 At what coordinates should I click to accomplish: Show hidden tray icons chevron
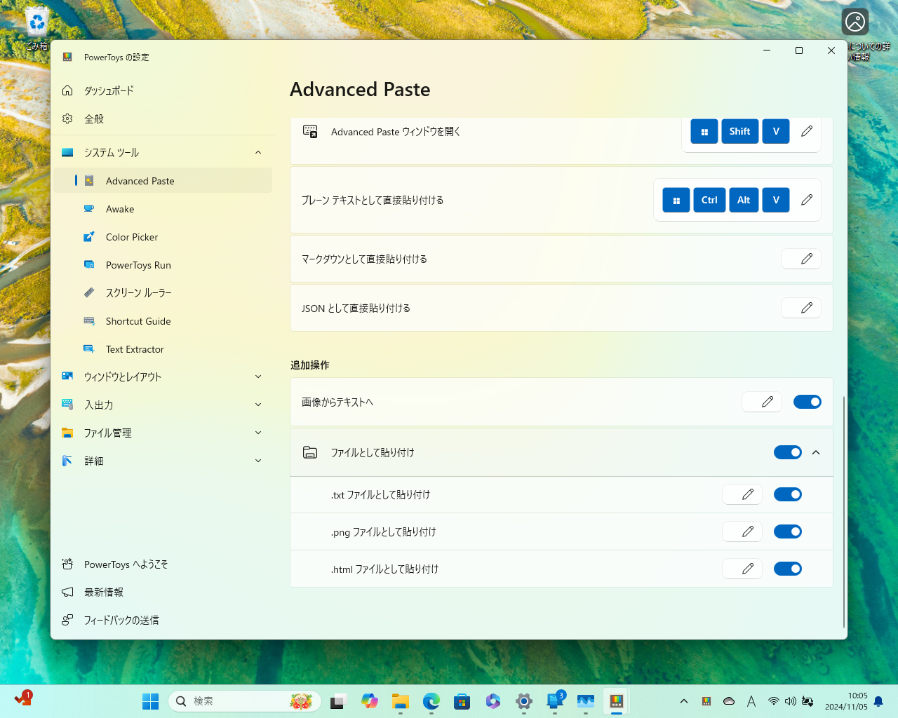684,701
